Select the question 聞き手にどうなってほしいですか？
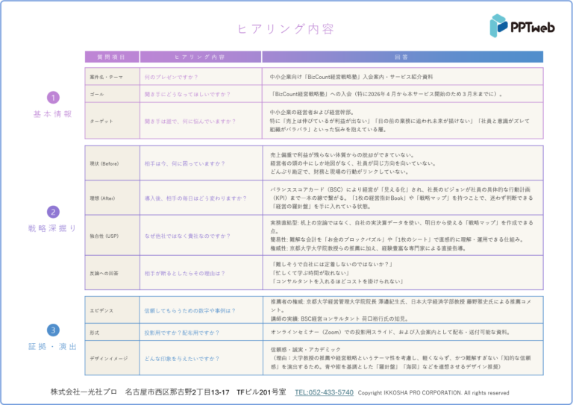 click(187, 94)
